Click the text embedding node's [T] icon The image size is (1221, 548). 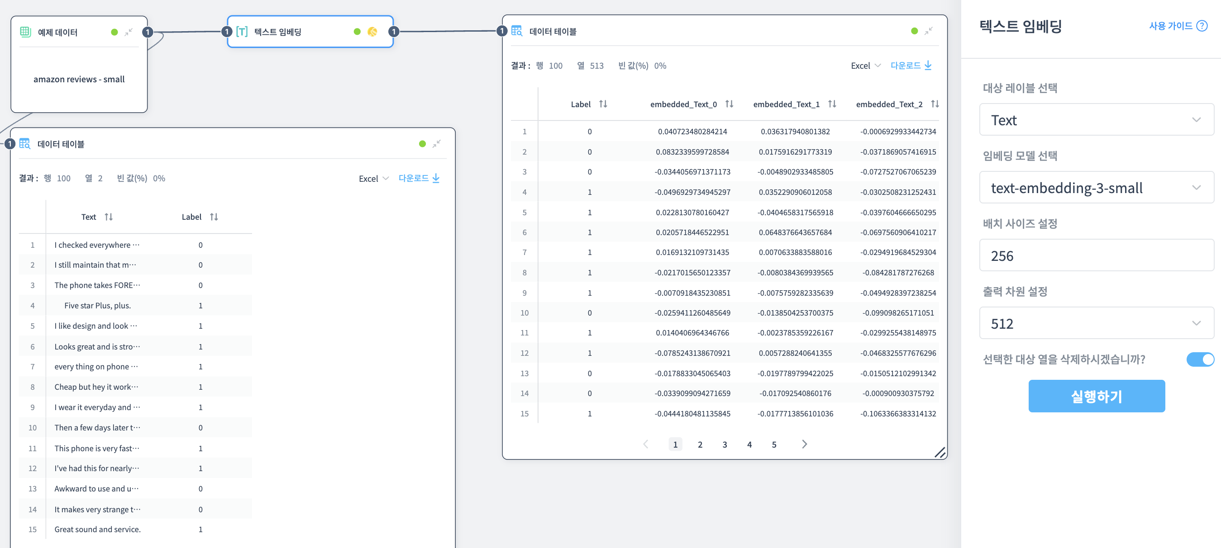click(242, 32)
